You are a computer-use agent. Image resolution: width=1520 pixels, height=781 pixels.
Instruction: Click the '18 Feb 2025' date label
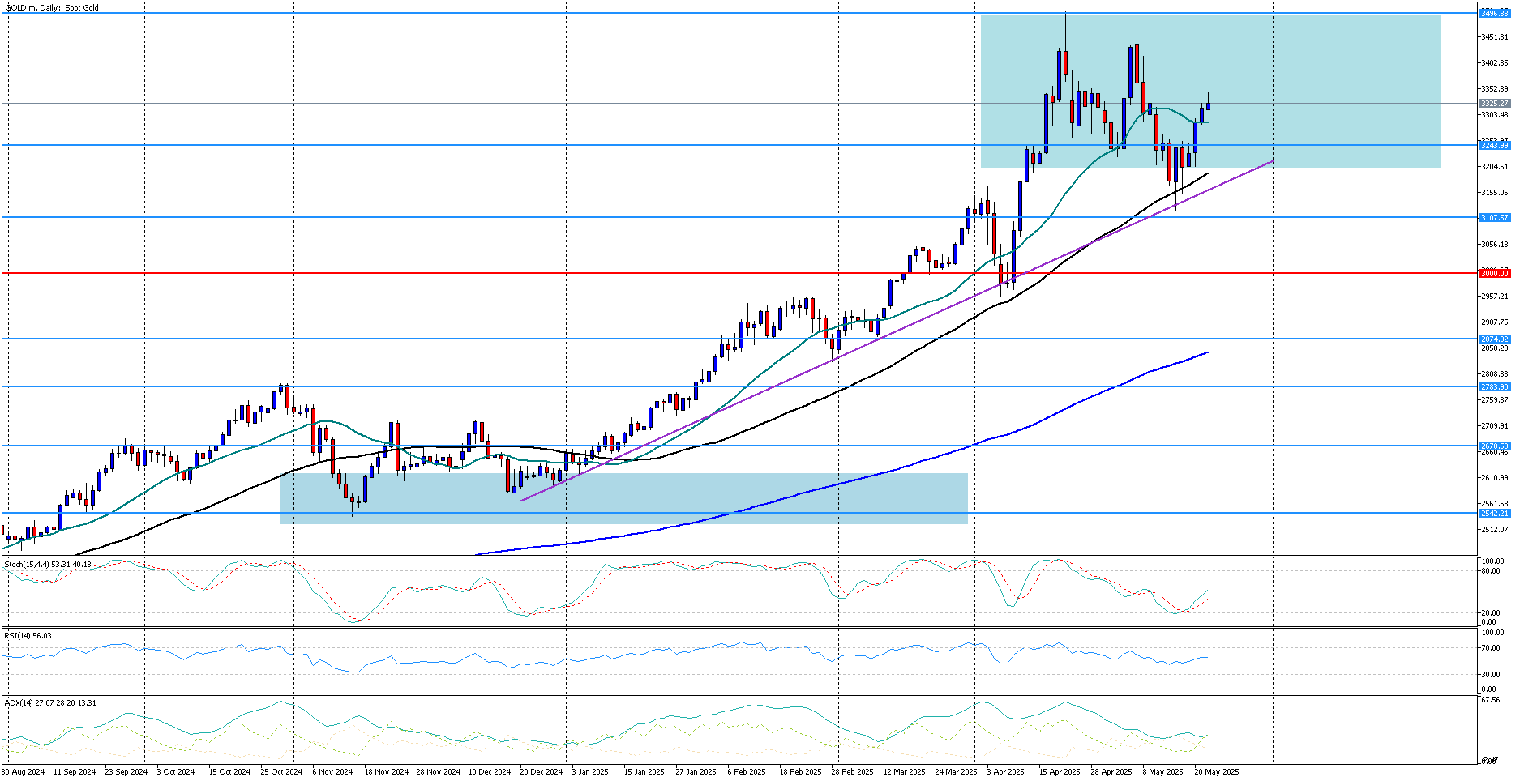pyautogui.click(x=800, y=772)
